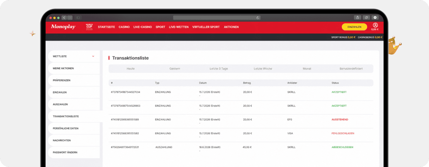
Task: Click the Anbieter column header
Action: (x=292, y=83)
